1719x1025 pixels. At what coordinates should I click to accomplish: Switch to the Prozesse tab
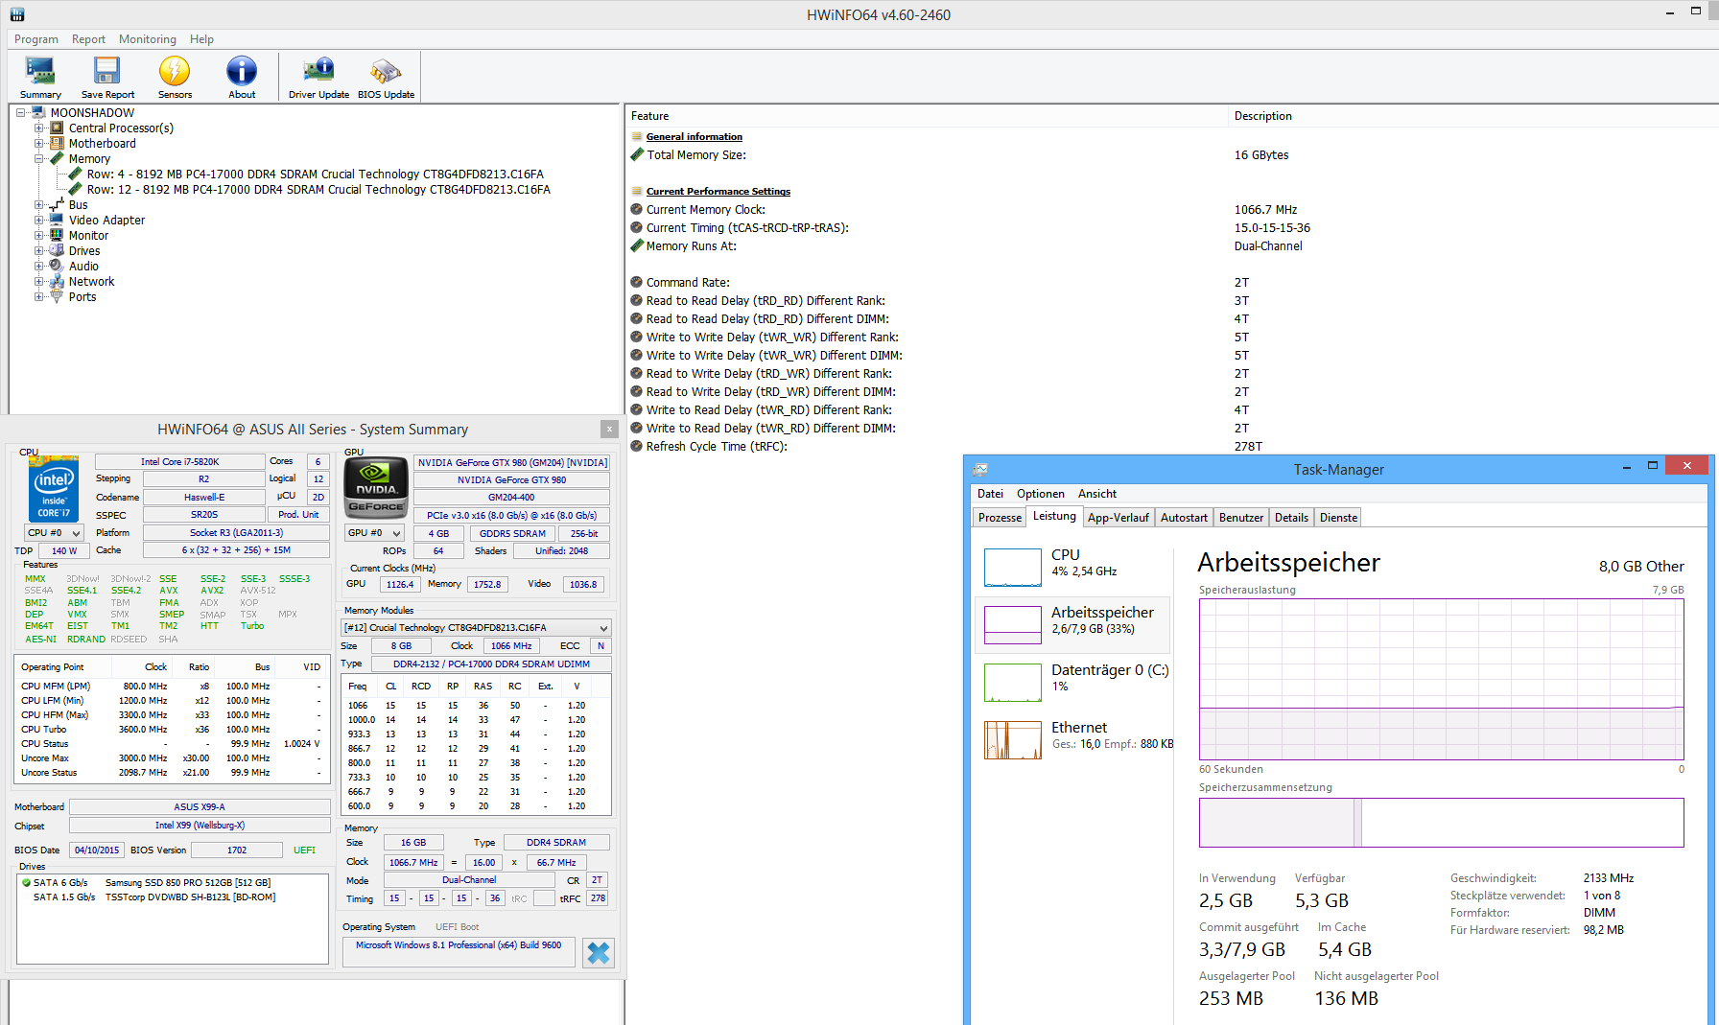tap(1000, 518)
